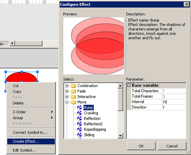Image resolution: width=191 pixels, height=155 pixels.
Task: Expand the Combination folder node
Action: 67,86
